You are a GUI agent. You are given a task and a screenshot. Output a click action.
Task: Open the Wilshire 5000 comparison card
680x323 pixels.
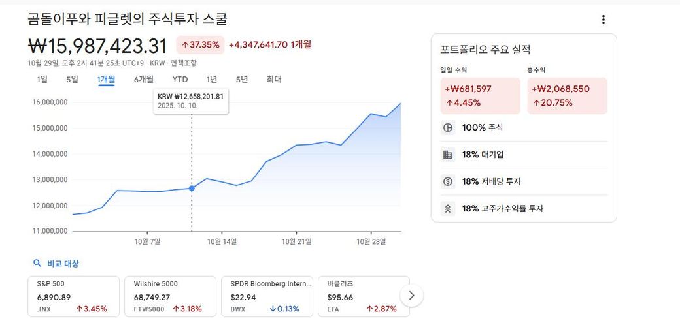point(170,296)
